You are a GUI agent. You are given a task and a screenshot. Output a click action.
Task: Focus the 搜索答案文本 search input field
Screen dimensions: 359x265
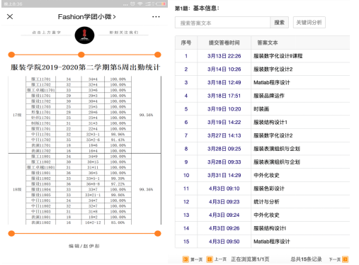[222, 23]
